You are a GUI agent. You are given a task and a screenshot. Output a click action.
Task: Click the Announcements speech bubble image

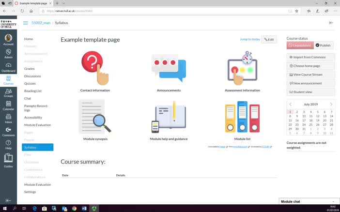169,68
